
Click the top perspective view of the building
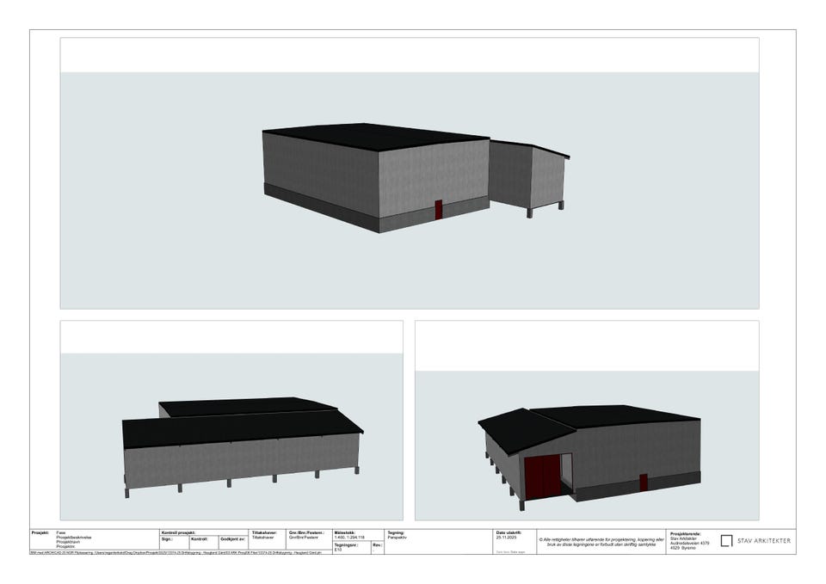410,173
